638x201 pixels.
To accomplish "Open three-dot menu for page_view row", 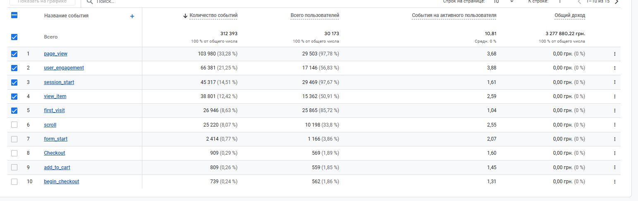I will (x=614, y=54).
